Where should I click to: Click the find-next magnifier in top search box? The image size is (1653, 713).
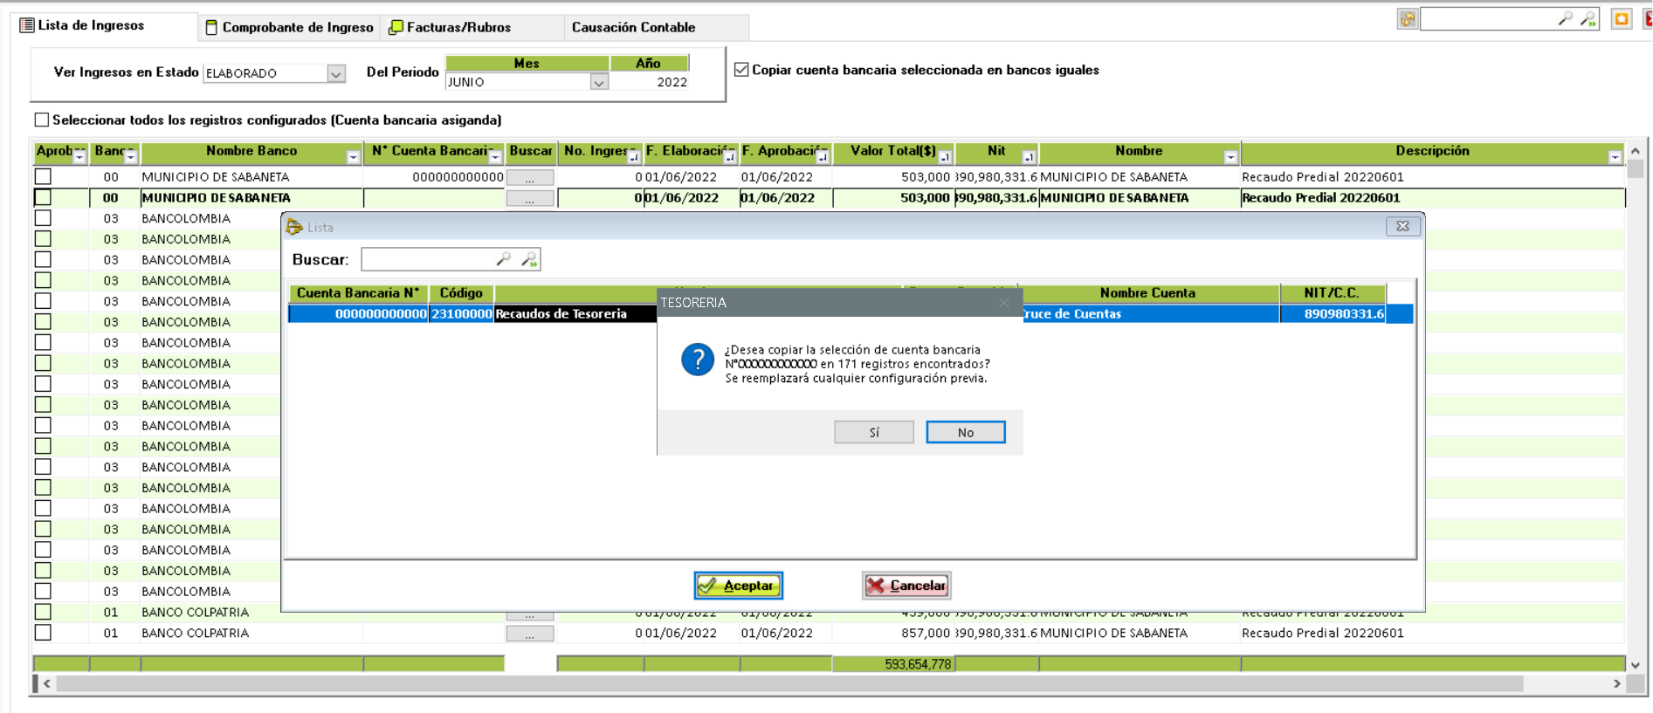click(x=1588, y=19)
